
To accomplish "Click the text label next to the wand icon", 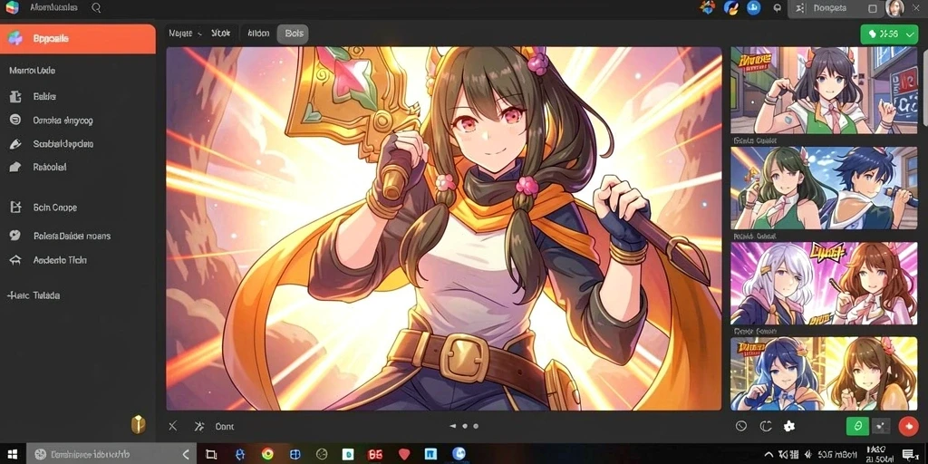I will click(x=225, y=426).
